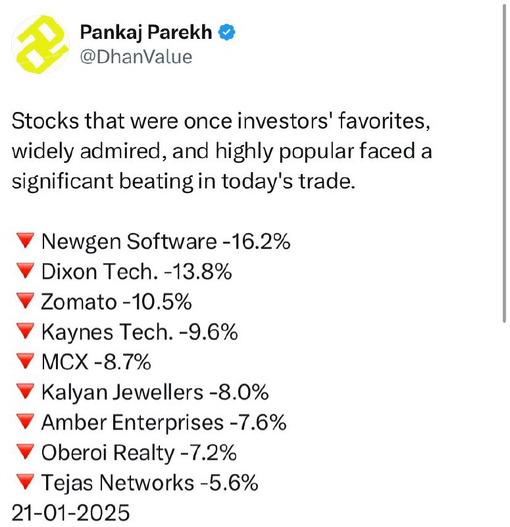Click red down triangle beside Kalyan Jewellers
The image size is (510, 527).
(25, 391)
